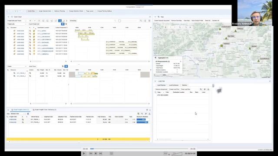Click the Friedrichsdorf triangle map marker
The image size is (278, 156).
coord(220,29)
